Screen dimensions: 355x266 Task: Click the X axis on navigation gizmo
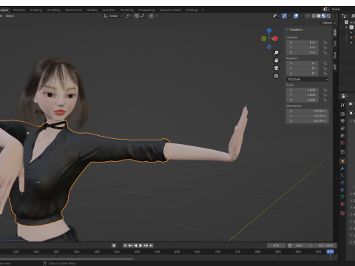point(275,38)
